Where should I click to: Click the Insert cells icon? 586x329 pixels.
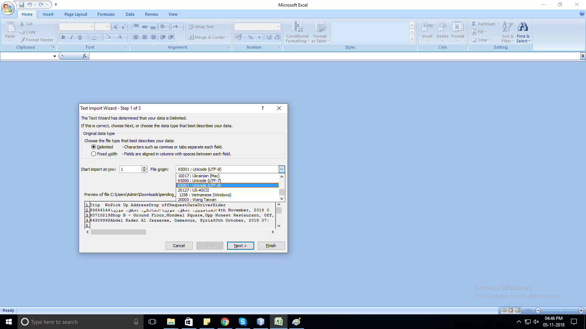427,27
